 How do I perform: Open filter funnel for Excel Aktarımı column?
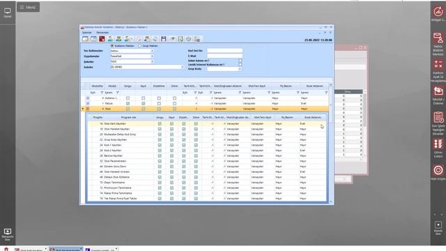(x=326, y=93)
